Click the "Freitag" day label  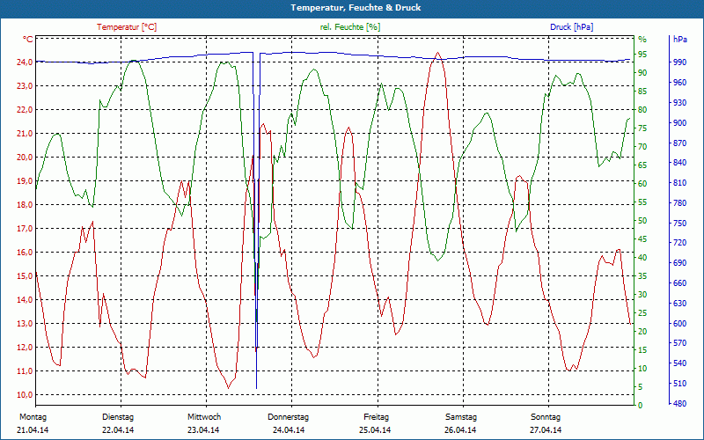pyautogui.click(x=377, y=417)
